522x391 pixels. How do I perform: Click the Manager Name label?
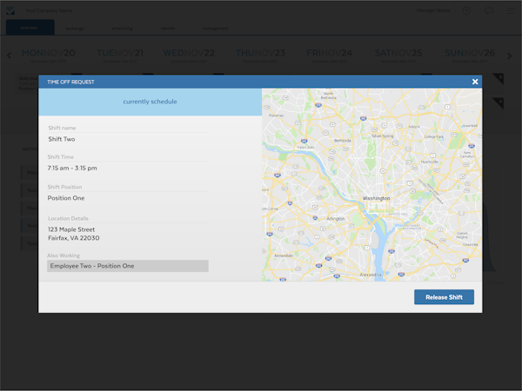coord(433,10)
